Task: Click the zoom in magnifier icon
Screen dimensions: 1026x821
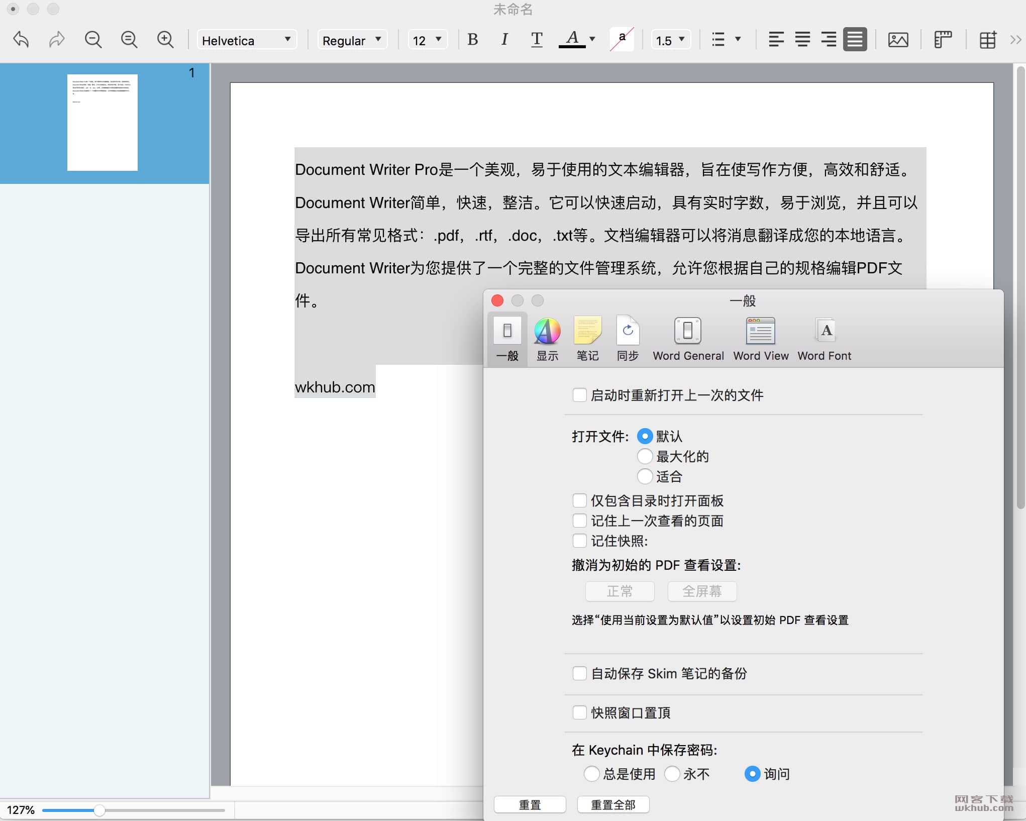Action: click(x=165, y=39)
